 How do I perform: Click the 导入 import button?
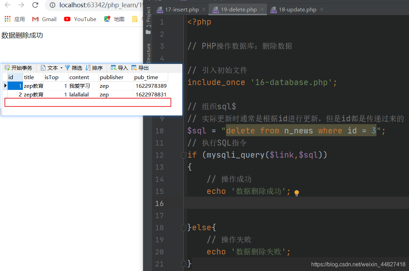(x=120, y=68)
